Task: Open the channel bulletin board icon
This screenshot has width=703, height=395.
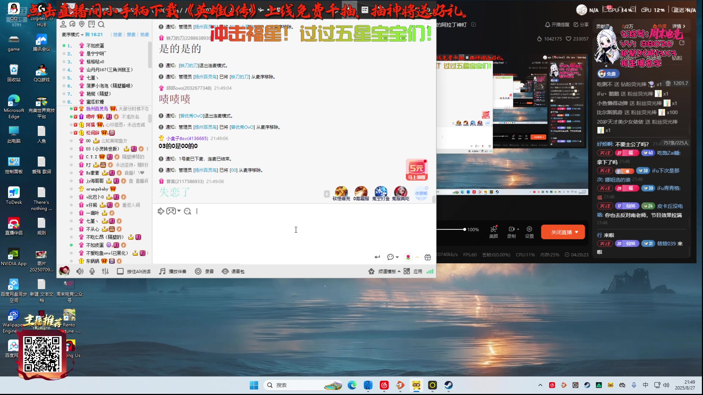Action: coord(92,24)
